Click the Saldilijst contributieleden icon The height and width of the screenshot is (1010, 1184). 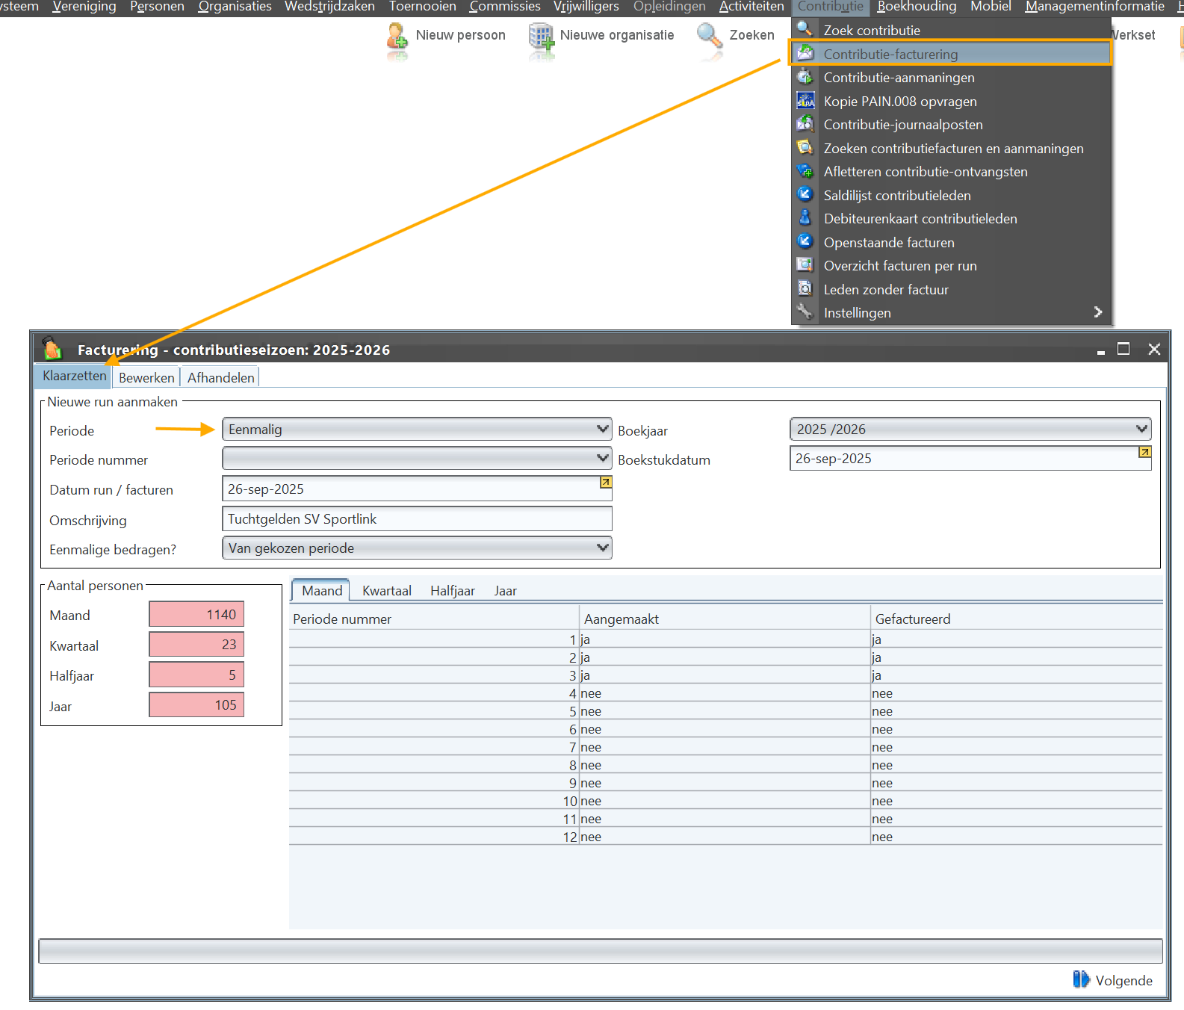pyautogui.click(x=805, y=195)
